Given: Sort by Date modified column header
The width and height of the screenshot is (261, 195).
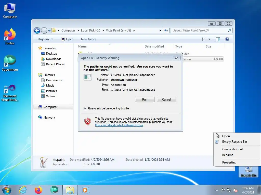Looking at the screenshot, I should click(158, 46).
